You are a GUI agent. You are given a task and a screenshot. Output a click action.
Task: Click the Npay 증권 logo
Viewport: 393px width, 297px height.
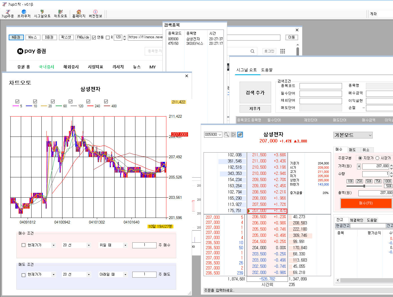coord(32,51)
